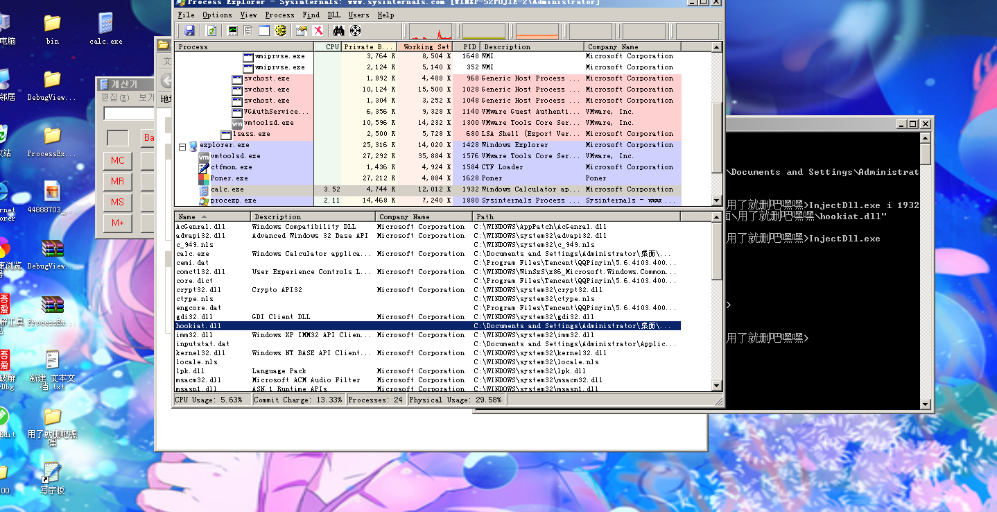This screenshot has height=512, width=997.
Task: Select crypt32.dll in the DLL list
Action: tap(428, 289)
